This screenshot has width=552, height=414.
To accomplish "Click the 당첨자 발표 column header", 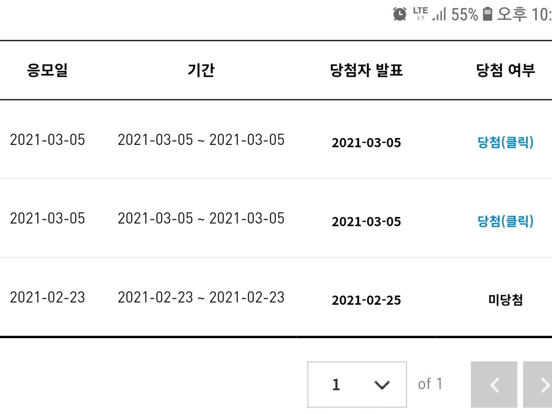I will 366,70.
